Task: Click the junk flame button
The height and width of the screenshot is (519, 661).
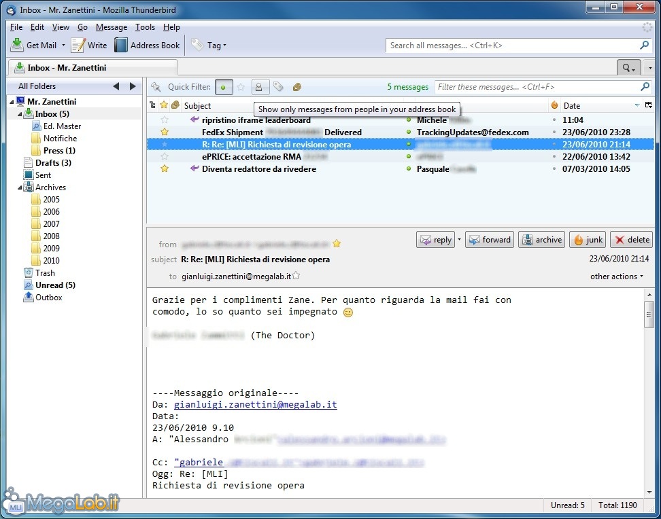Action: pyautogui.click(x=587, y=240)
